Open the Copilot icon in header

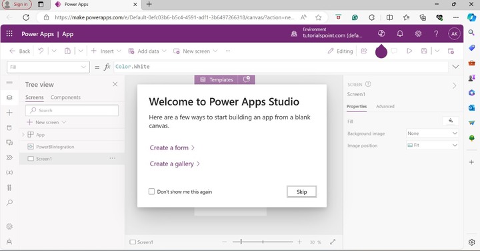pyautogui.click(x=381, y=34)
